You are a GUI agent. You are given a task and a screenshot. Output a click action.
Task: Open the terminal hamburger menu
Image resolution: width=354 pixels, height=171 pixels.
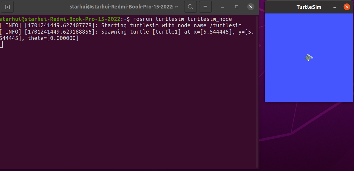click(205, 6)
